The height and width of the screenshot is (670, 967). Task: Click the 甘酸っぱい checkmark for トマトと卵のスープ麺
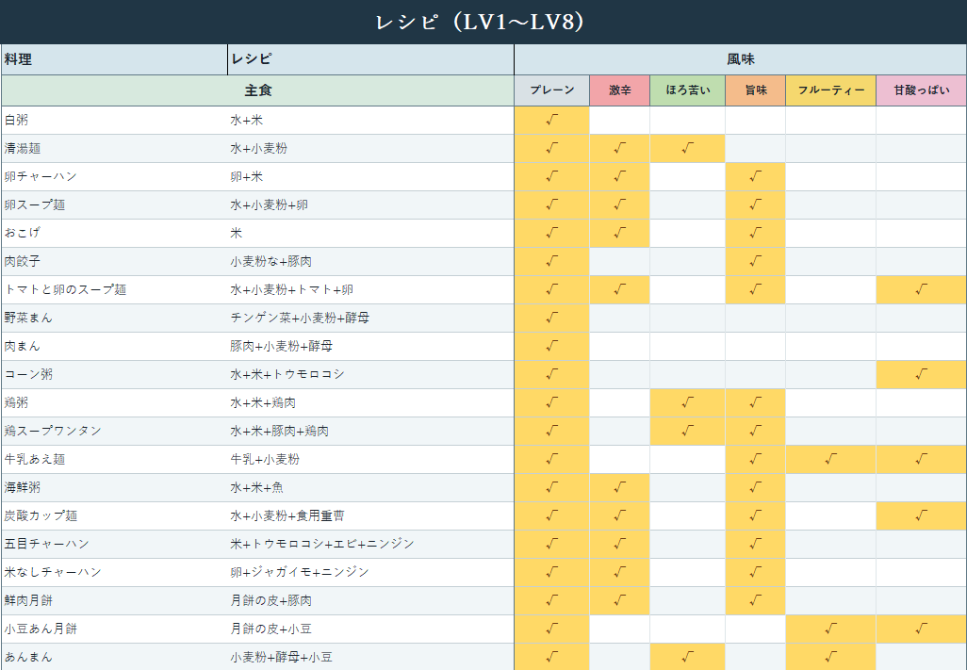922,289
